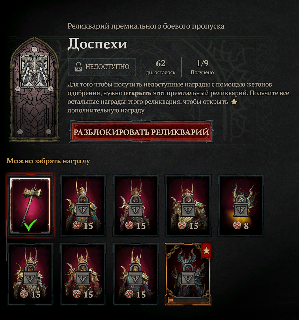299x320 pixels.
Task: Select the locked gold armor card in second row
Action: click(x=30, y=274)
